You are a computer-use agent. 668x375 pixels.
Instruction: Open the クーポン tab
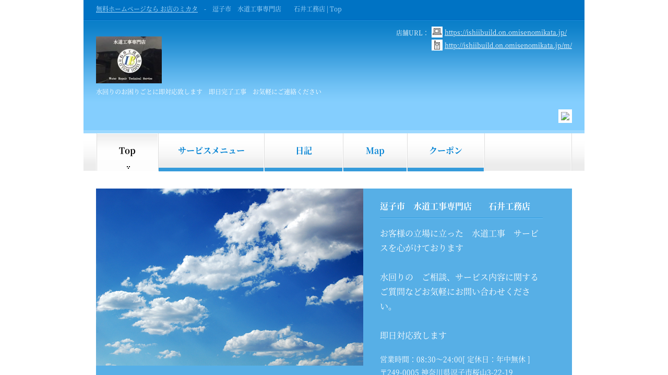pyautogui.click(x=445, y=151)
